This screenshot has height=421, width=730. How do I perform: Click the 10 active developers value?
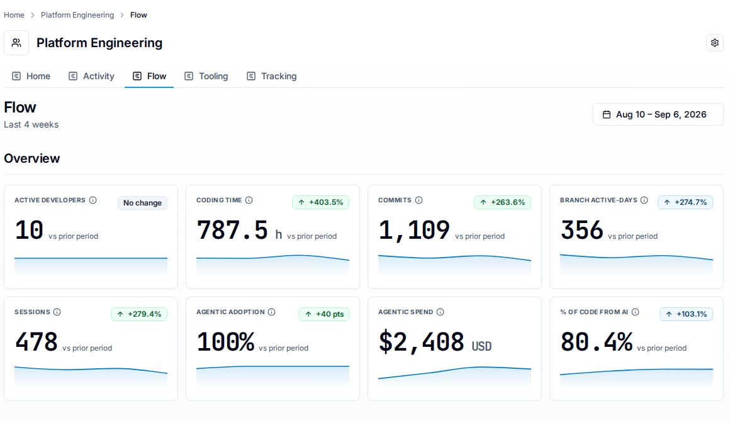30,230
